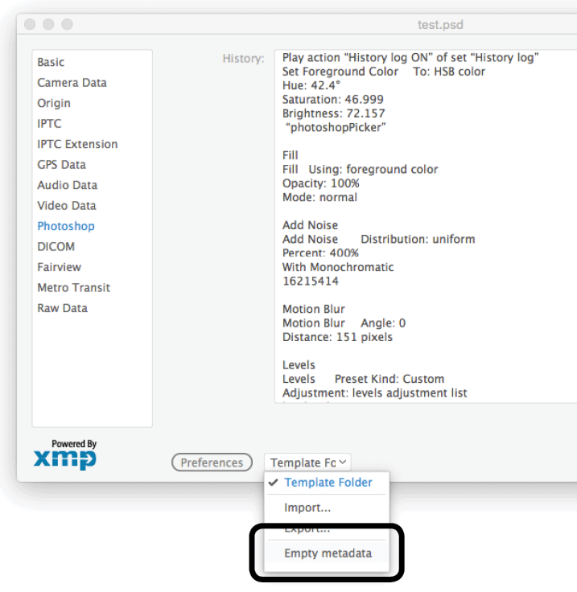The image size is (577, 592).
Task: Click 'Percent: 400%' history line
Action: point(320,253)
